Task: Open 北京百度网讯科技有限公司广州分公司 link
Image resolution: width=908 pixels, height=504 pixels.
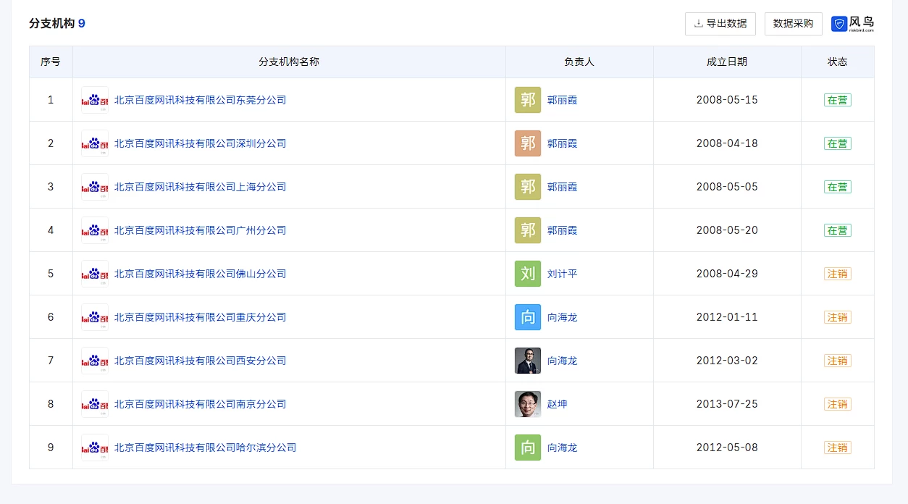Action: 200,230
